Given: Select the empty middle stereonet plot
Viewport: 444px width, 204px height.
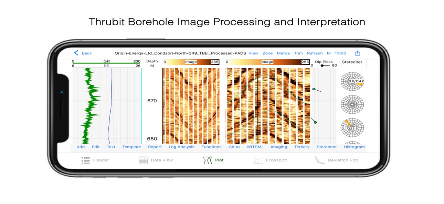Looking at the screenshot, I should point(352,104).
